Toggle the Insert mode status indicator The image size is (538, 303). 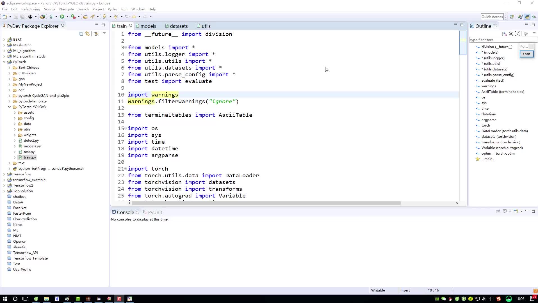405,290
